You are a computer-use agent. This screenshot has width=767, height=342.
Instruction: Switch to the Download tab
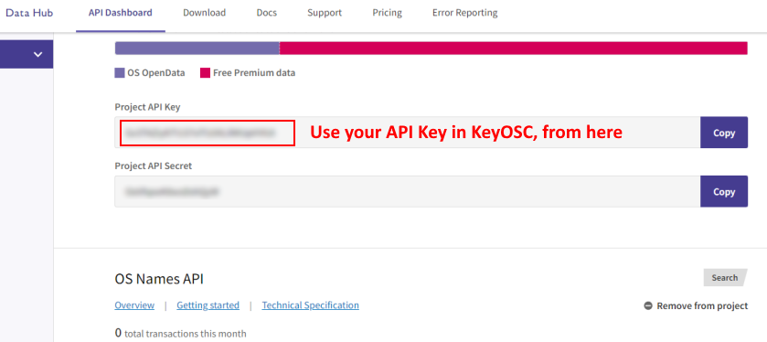tap(205, 13)
